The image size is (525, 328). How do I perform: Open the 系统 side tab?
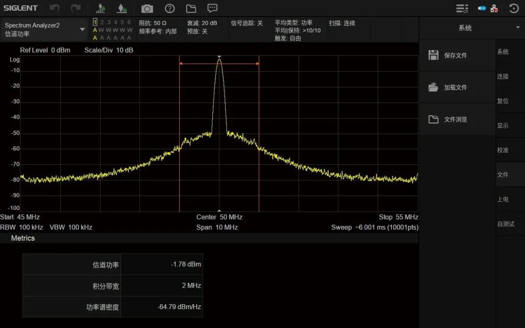pos(510,52)
